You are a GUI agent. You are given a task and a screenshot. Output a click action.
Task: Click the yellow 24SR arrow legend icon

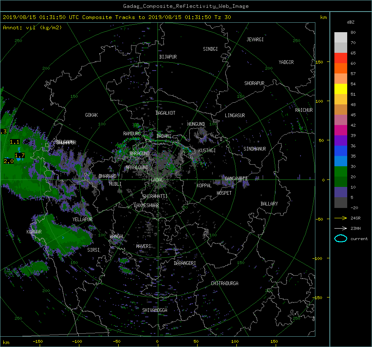click(341, 218)
